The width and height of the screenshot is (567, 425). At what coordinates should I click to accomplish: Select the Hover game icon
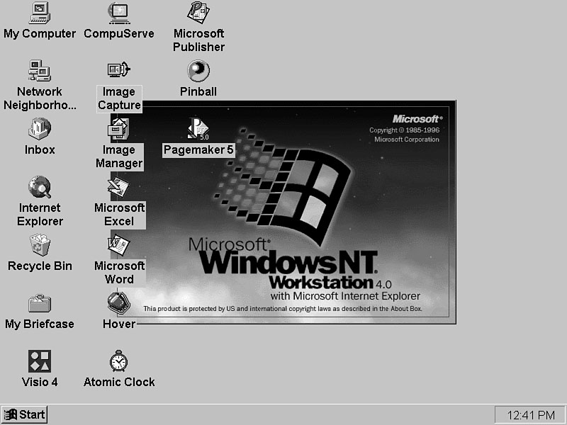pyautogui.click(x=119, y=303)
